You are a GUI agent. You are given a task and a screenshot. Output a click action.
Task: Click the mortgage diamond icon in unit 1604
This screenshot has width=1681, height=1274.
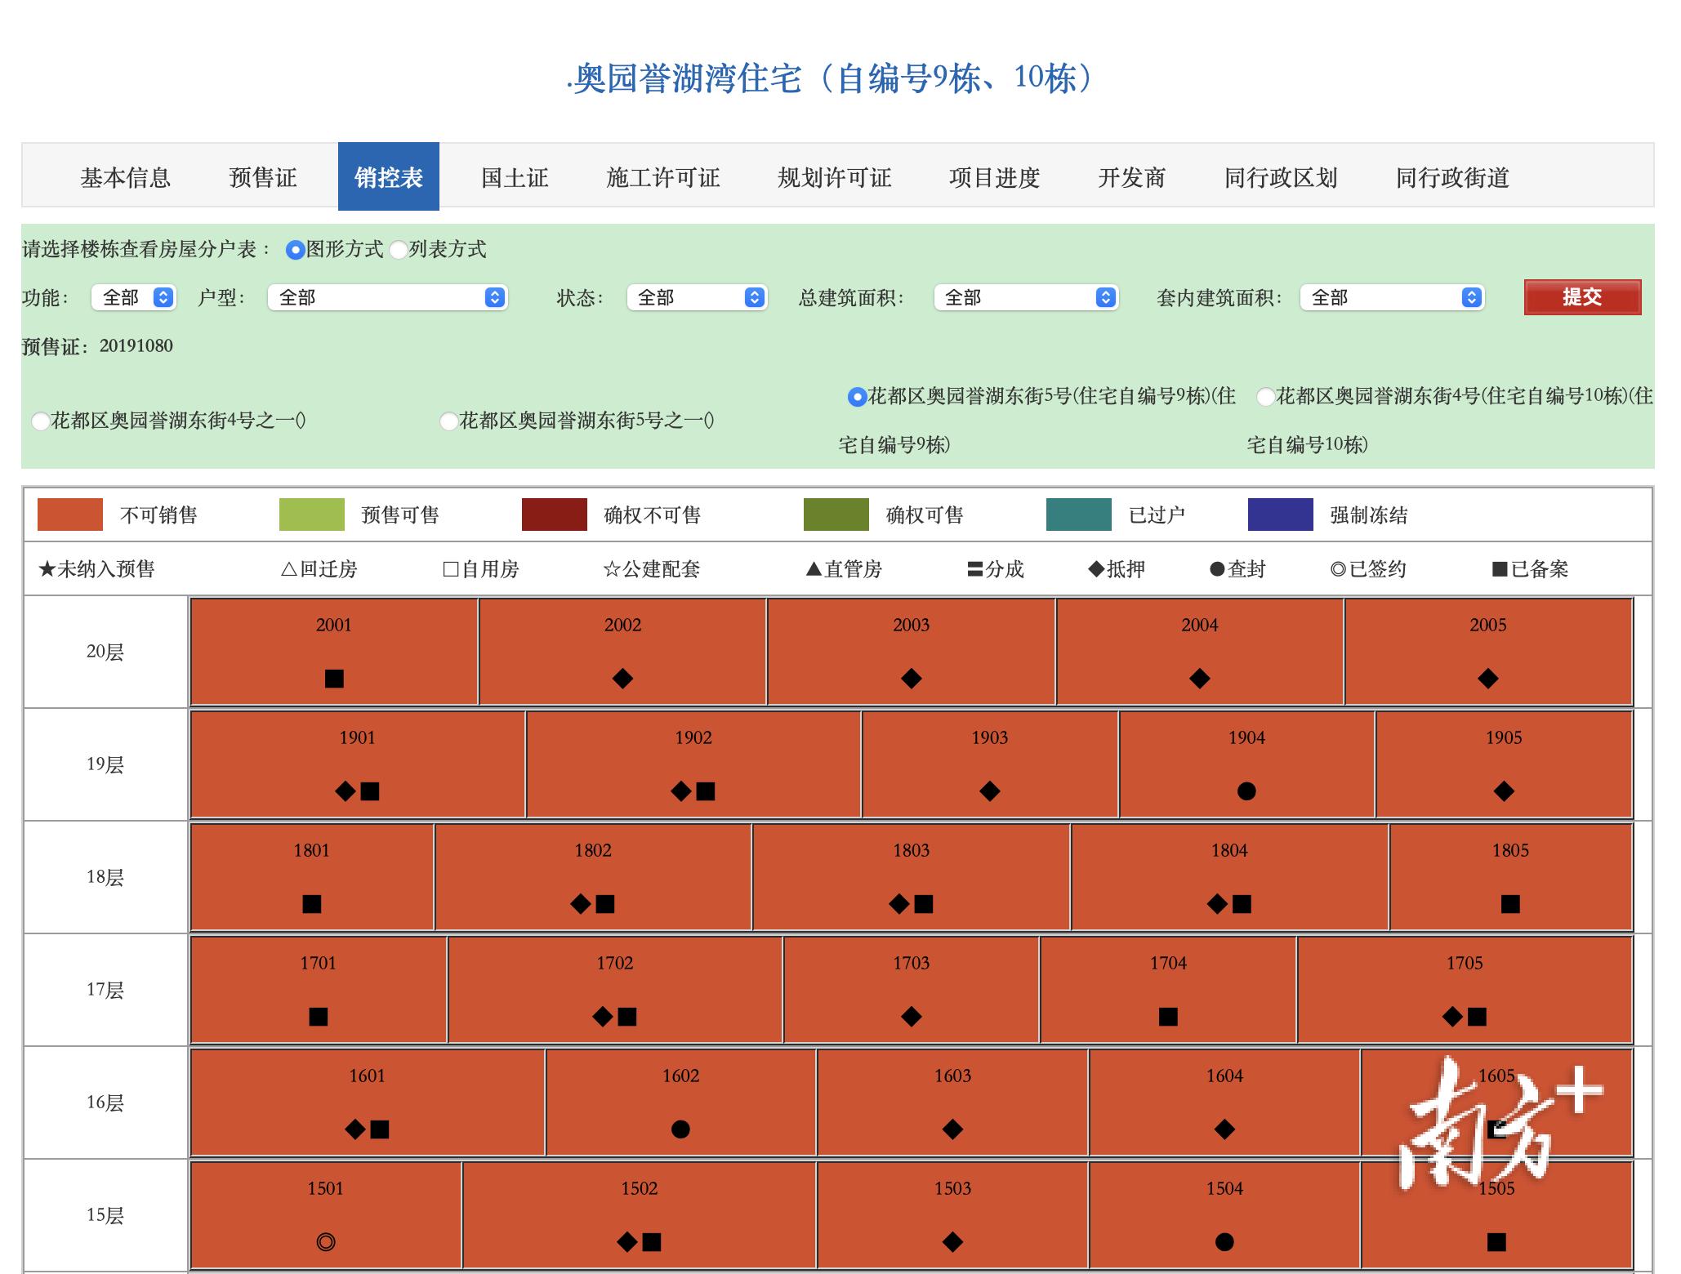(x=1224, y=1129)
